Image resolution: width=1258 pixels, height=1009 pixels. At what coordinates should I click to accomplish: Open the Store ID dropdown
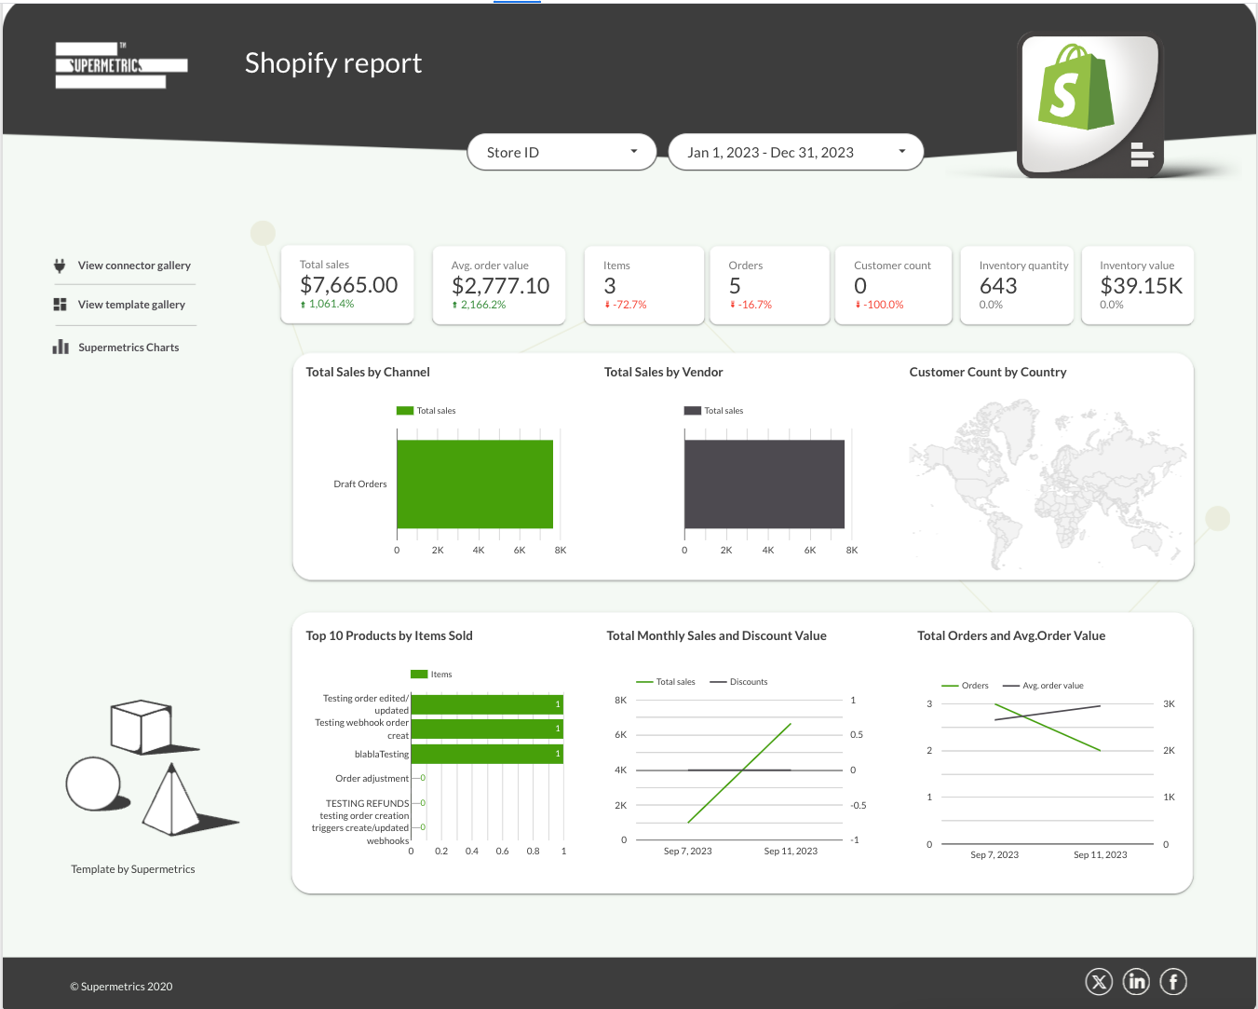tap(561, 151)
